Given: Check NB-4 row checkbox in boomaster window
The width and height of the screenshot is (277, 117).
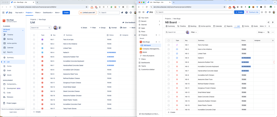Looking at the screenshot, I should point(34,52).
